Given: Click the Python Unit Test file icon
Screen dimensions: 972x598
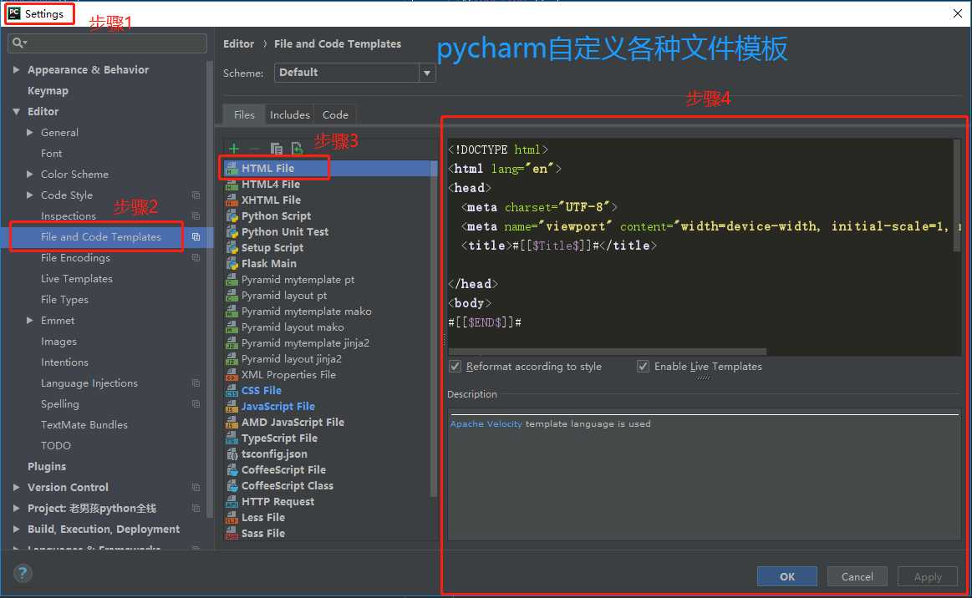Looking at the screenshot, I should (x=232, y=231).
